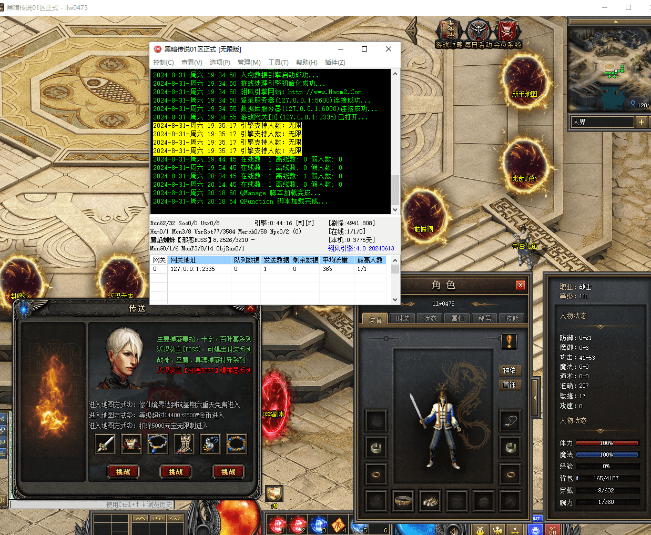
Task: Collapse the minimap with the top arrow
Action: point(615,22)
